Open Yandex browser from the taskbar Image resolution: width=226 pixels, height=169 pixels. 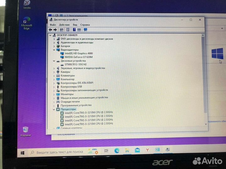coord(147,150)
